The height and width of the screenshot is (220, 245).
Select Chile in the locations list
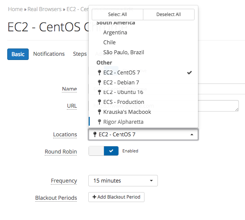(x=143, y=42)
